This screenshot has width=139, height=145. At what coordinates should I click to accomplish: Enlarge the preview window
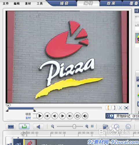126,108
